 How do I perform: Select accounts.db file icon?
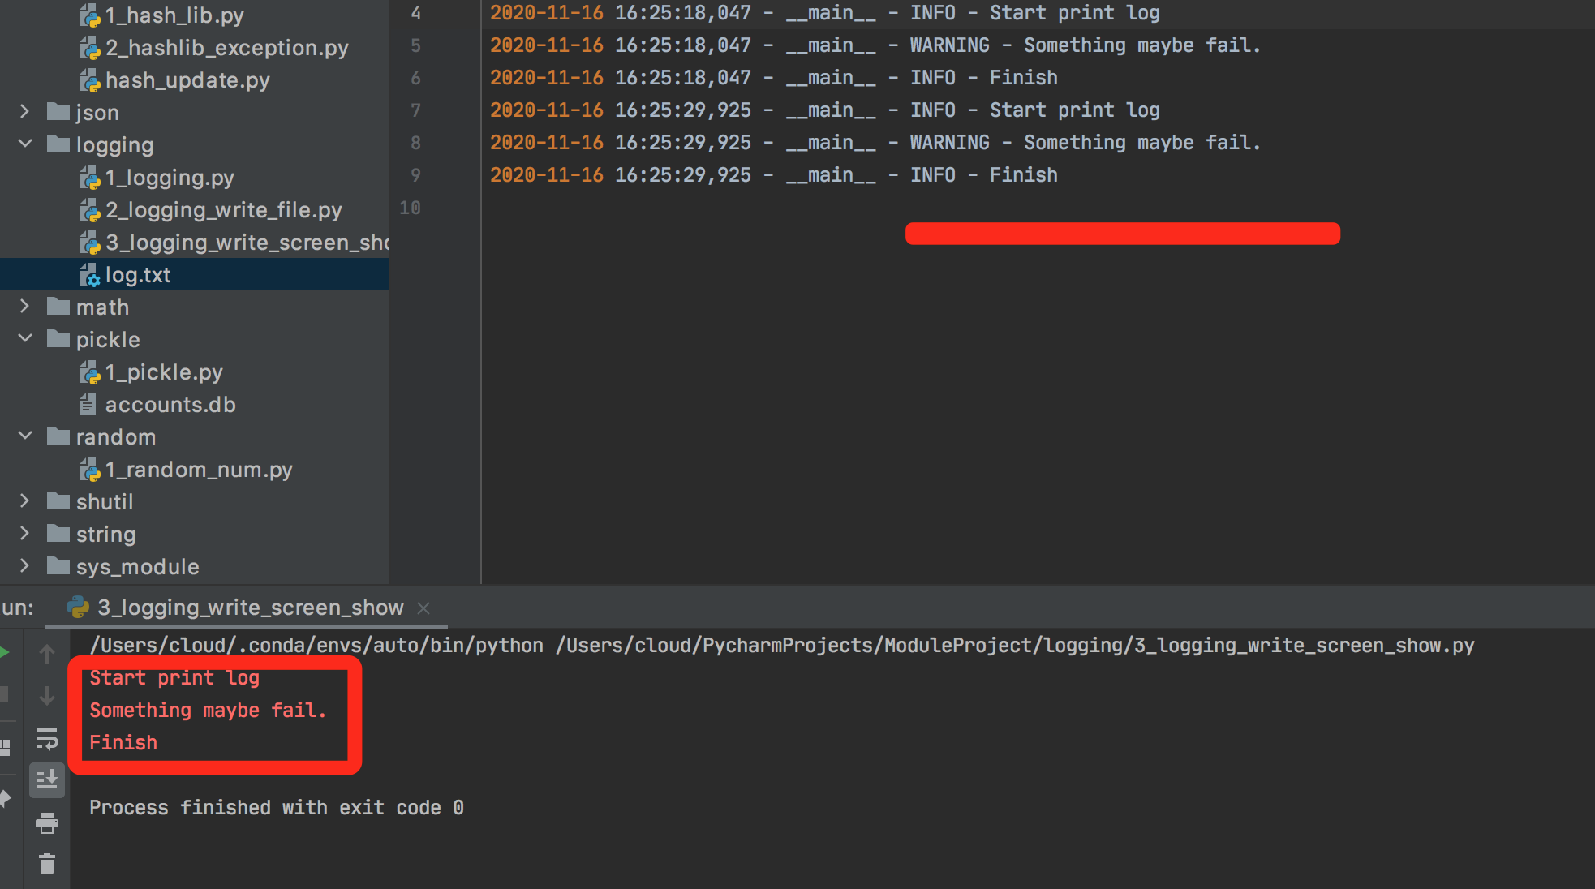coord(88,404)
